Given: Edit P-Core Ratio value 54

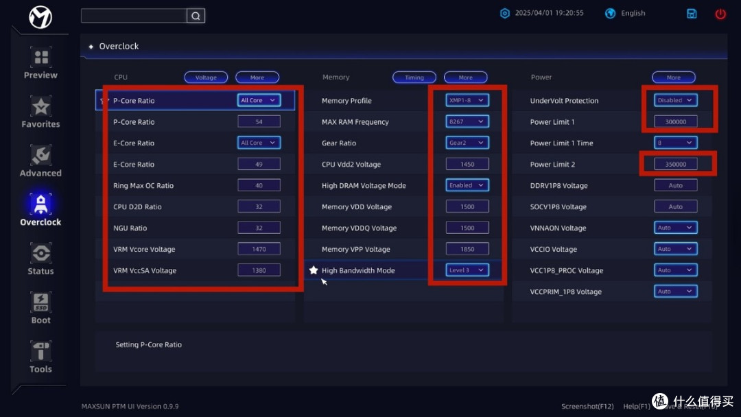Looking at the screenshot, I should point(259,121).
